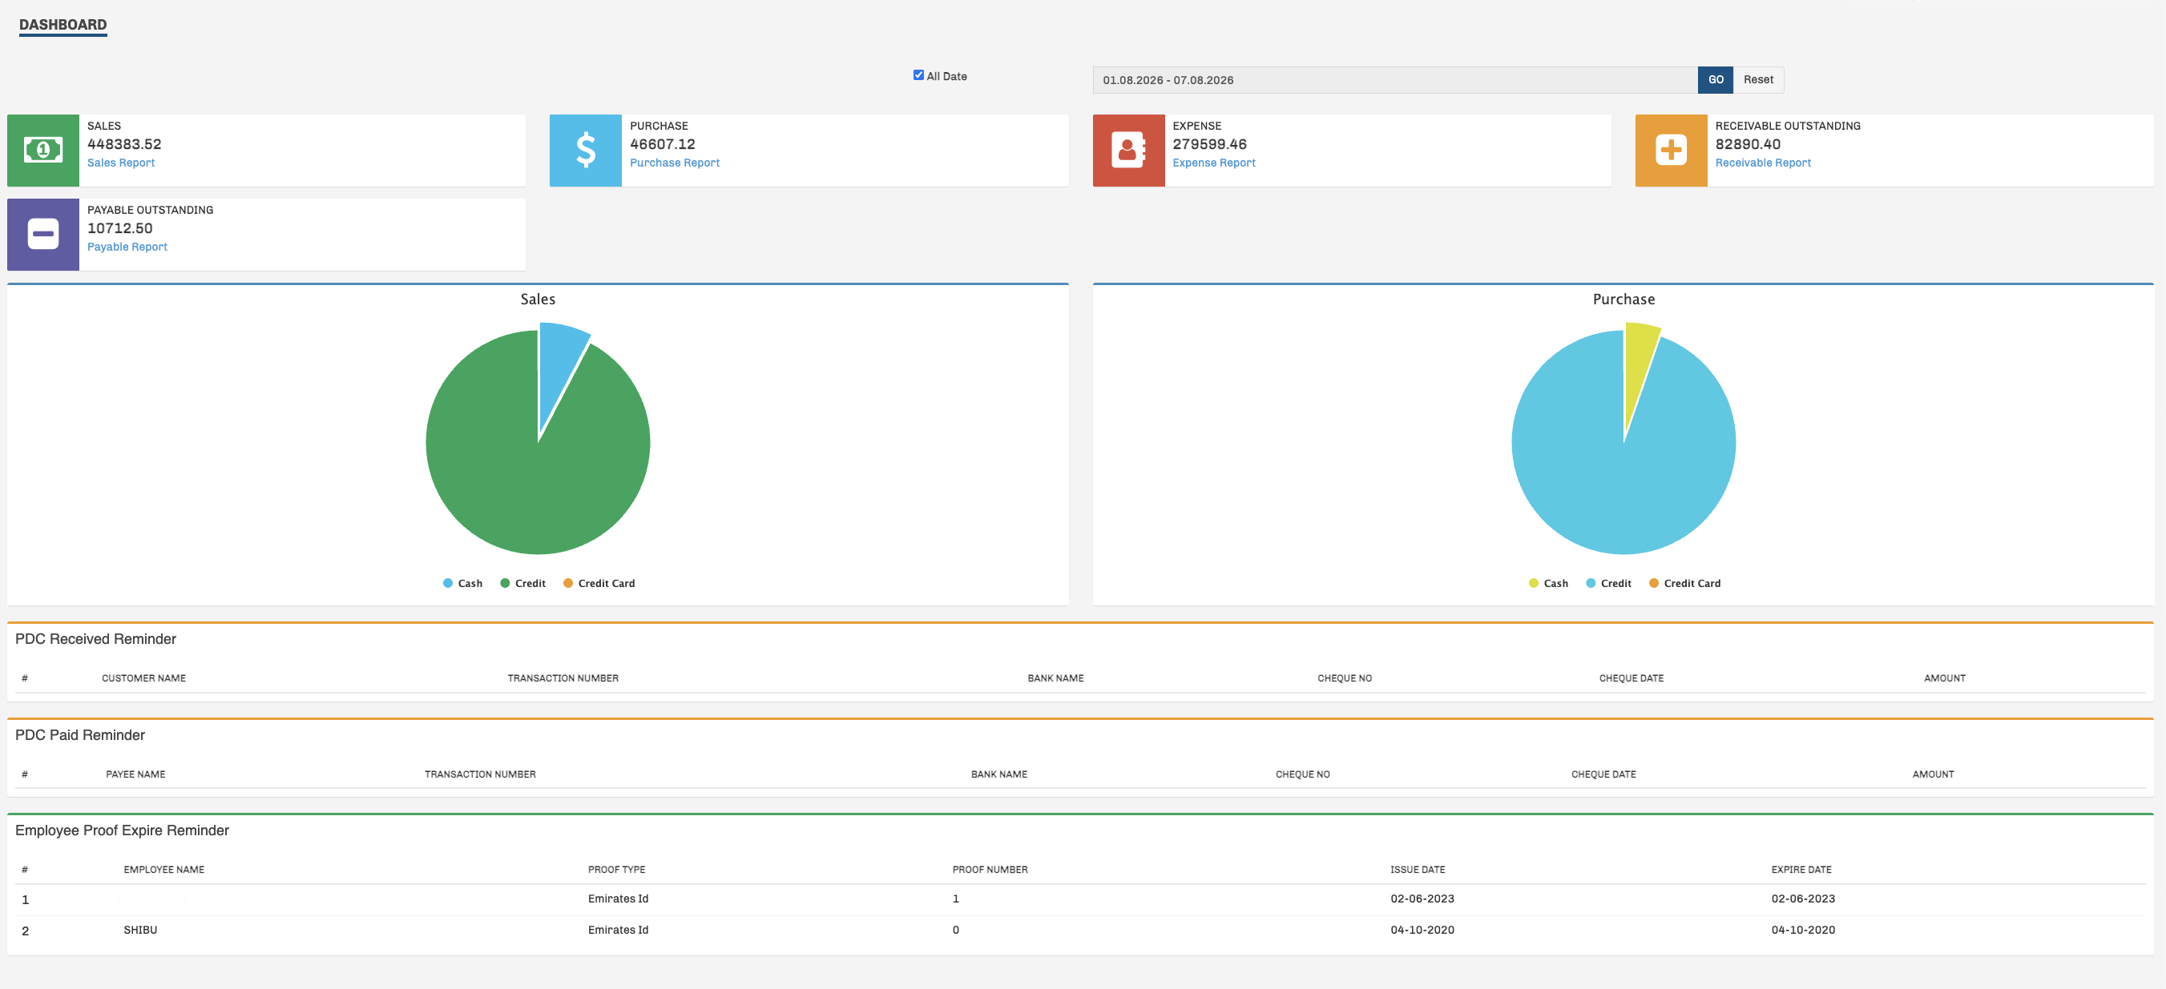Uncheck the All Date checkbox
The image size is (2166, 989).
tap(918, 75)
